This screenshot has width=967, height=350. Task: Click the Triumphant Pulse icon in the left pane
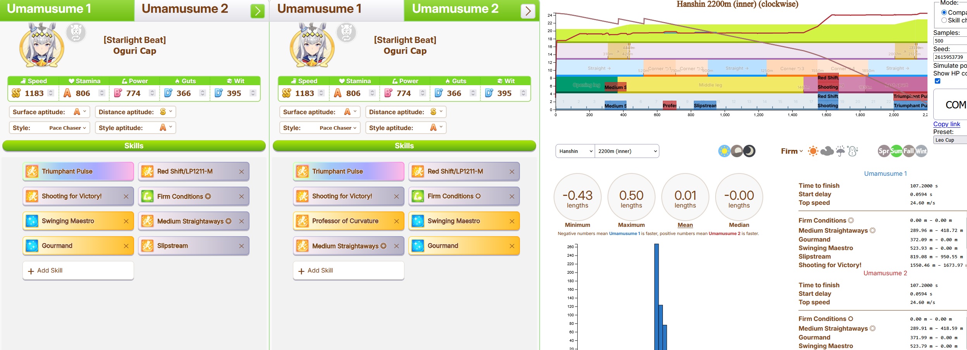pos(32,172)
